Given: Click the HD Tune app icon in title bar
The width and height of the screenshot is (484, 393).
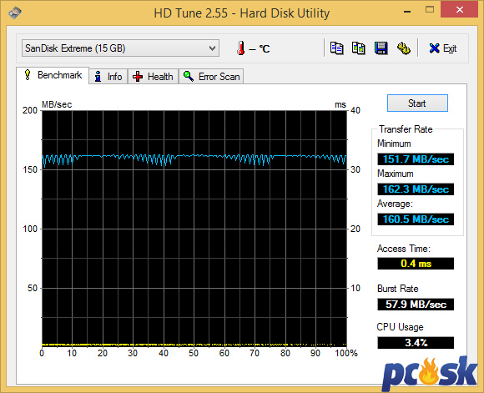Looking at the screenshot, I should 14,13.
